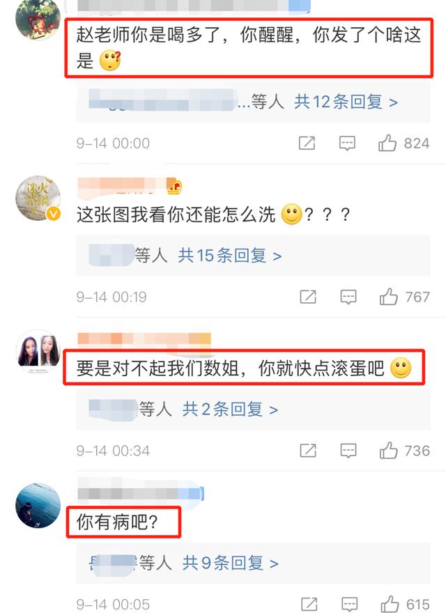This screenshot has width=446, height=613.
Task: Open the 共9条回复 replies
Action: (x=230, y=563)
